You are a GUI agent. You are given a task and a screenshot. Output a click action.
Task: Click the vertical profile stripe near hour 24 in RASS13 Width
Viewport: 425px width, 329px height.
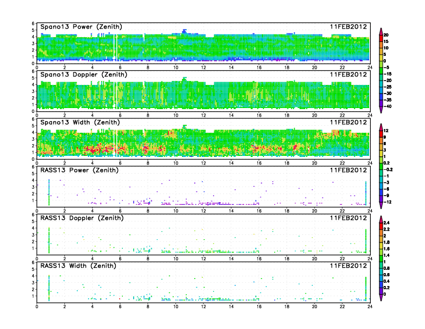tap(366, 289)
